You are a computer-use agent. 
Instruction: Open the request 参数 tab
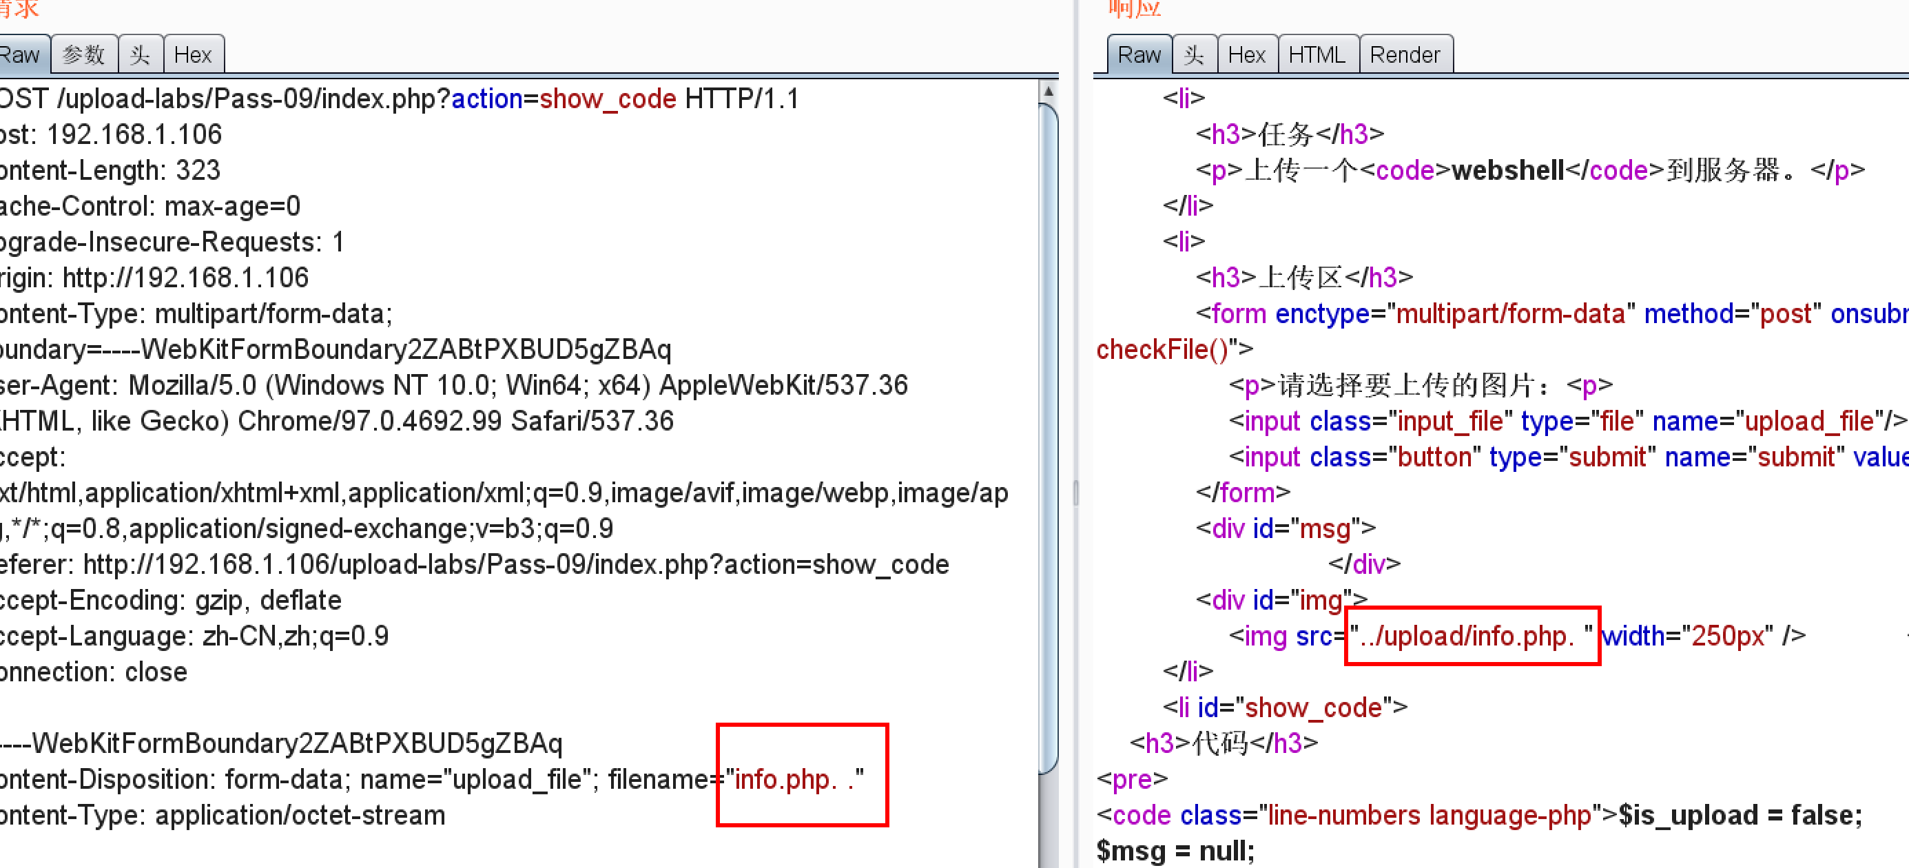tap(84, 55)
